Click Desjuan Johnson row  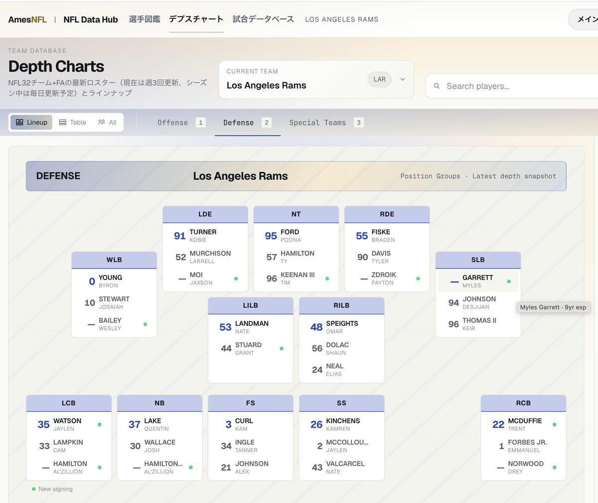[478, 303]
